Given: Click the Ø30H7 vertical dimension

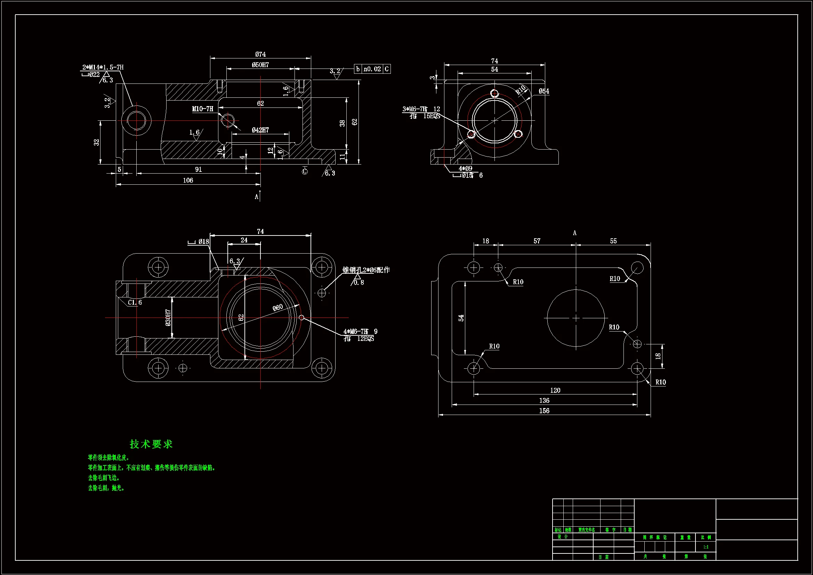Looking at the screenshot, I should click(x=168, y=318).
